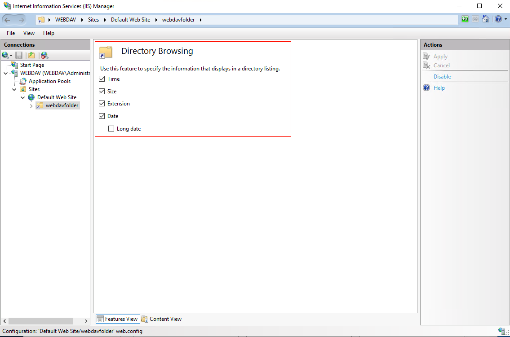Go to Home via house icon
Image resolution: width=510 pixels, height=337 pixels.
click(x=486, y=19)
